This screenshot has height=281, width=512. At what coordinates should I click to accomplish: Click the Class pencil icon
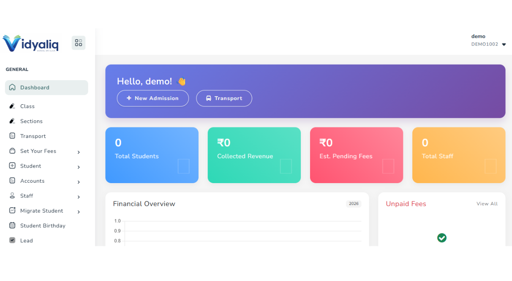(x=12, y=106)
